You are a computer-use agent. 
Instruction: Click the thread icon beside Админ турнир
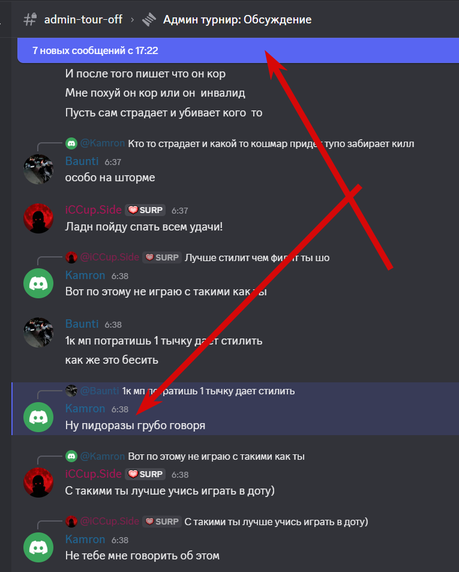(149, 19)
